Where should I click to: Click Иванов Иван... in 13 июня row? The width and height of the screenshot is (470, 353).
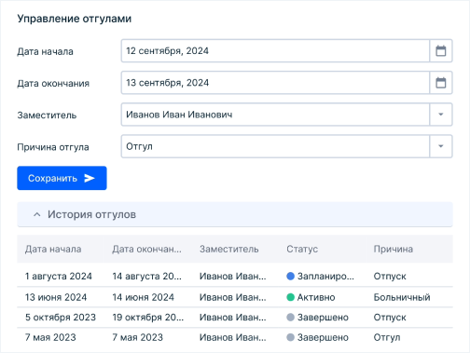233,297
